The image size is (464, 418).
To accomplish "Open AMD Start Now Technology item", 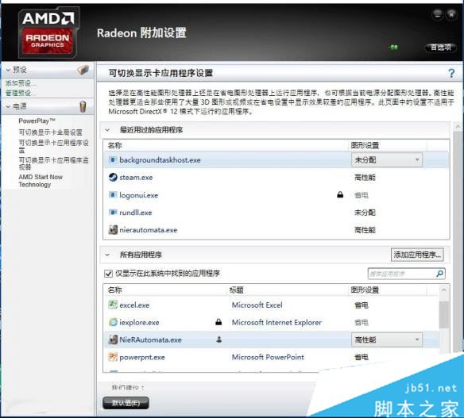I will pos(41,181).
